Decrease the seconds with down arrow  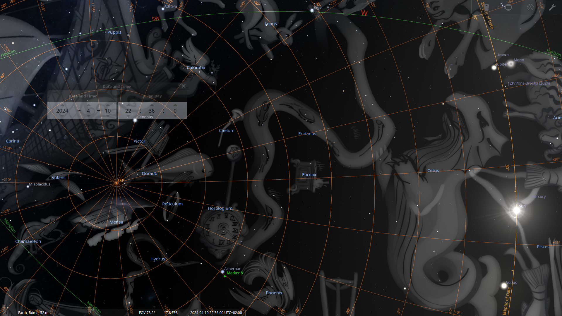pyautogui.click(x=175, y=116)
